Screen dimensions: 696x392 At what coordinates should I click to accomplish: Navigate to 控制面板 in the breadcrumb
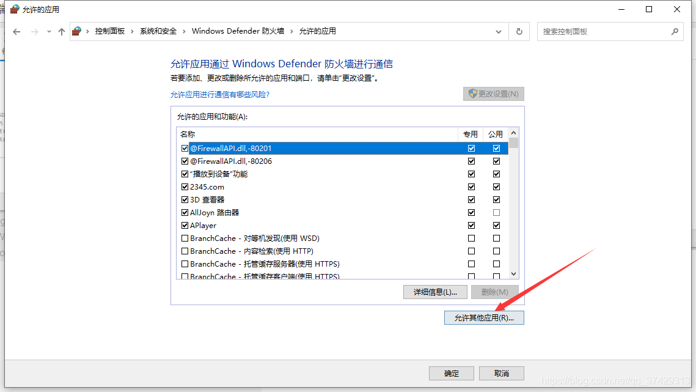pyautogui.click(x=109, y=31)
